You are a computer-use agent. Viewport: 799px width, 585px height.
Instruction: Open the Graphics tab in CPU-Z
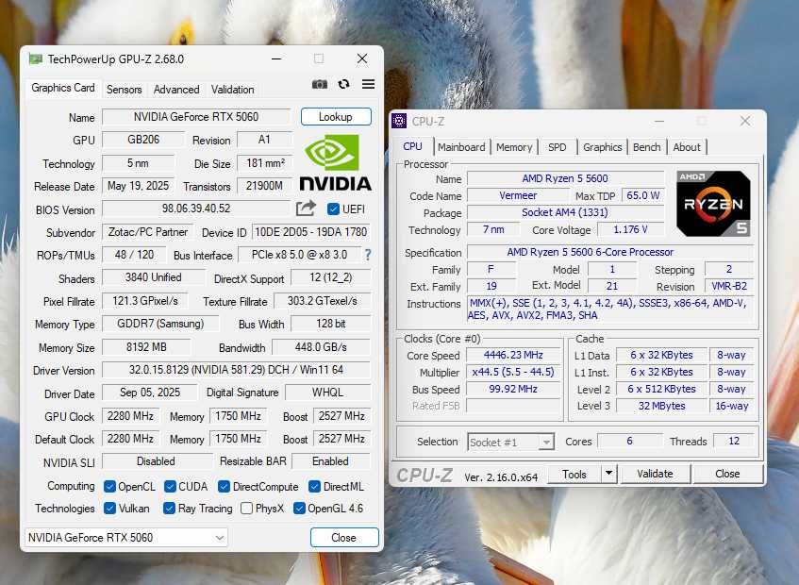[x=602, y=147]
